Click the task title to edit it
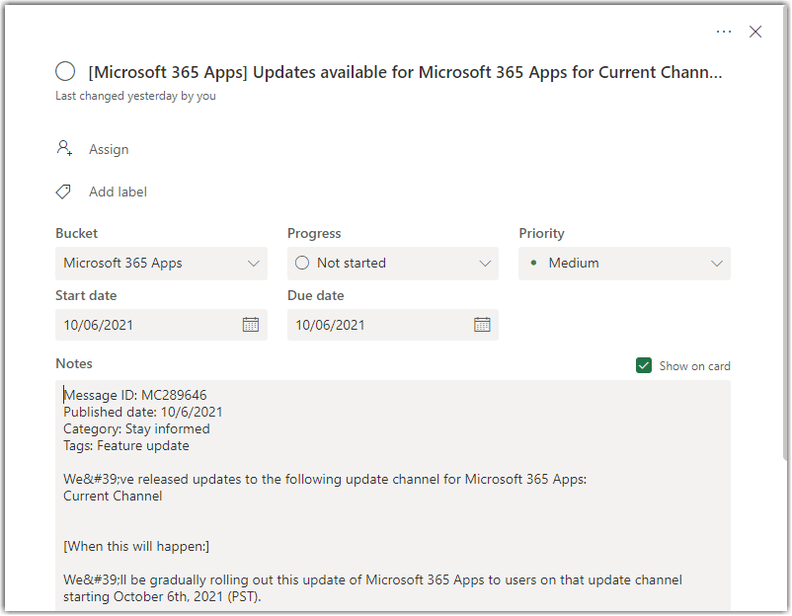The image size is (792, 616). click(x=405, y=72)
